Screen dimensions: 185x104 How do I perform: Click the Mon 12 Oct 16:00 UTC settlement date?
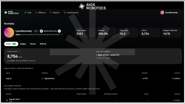point(109,55)
